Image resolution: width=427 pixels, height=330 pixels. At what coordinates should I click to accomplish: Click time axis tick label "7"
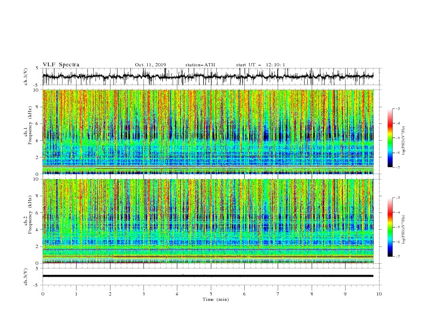click(278, 294)
